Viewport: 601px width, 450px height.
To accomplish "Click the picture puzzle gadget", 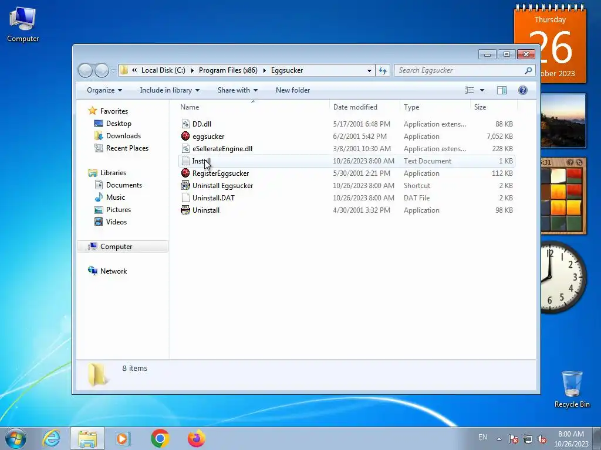I will point(563,196).
